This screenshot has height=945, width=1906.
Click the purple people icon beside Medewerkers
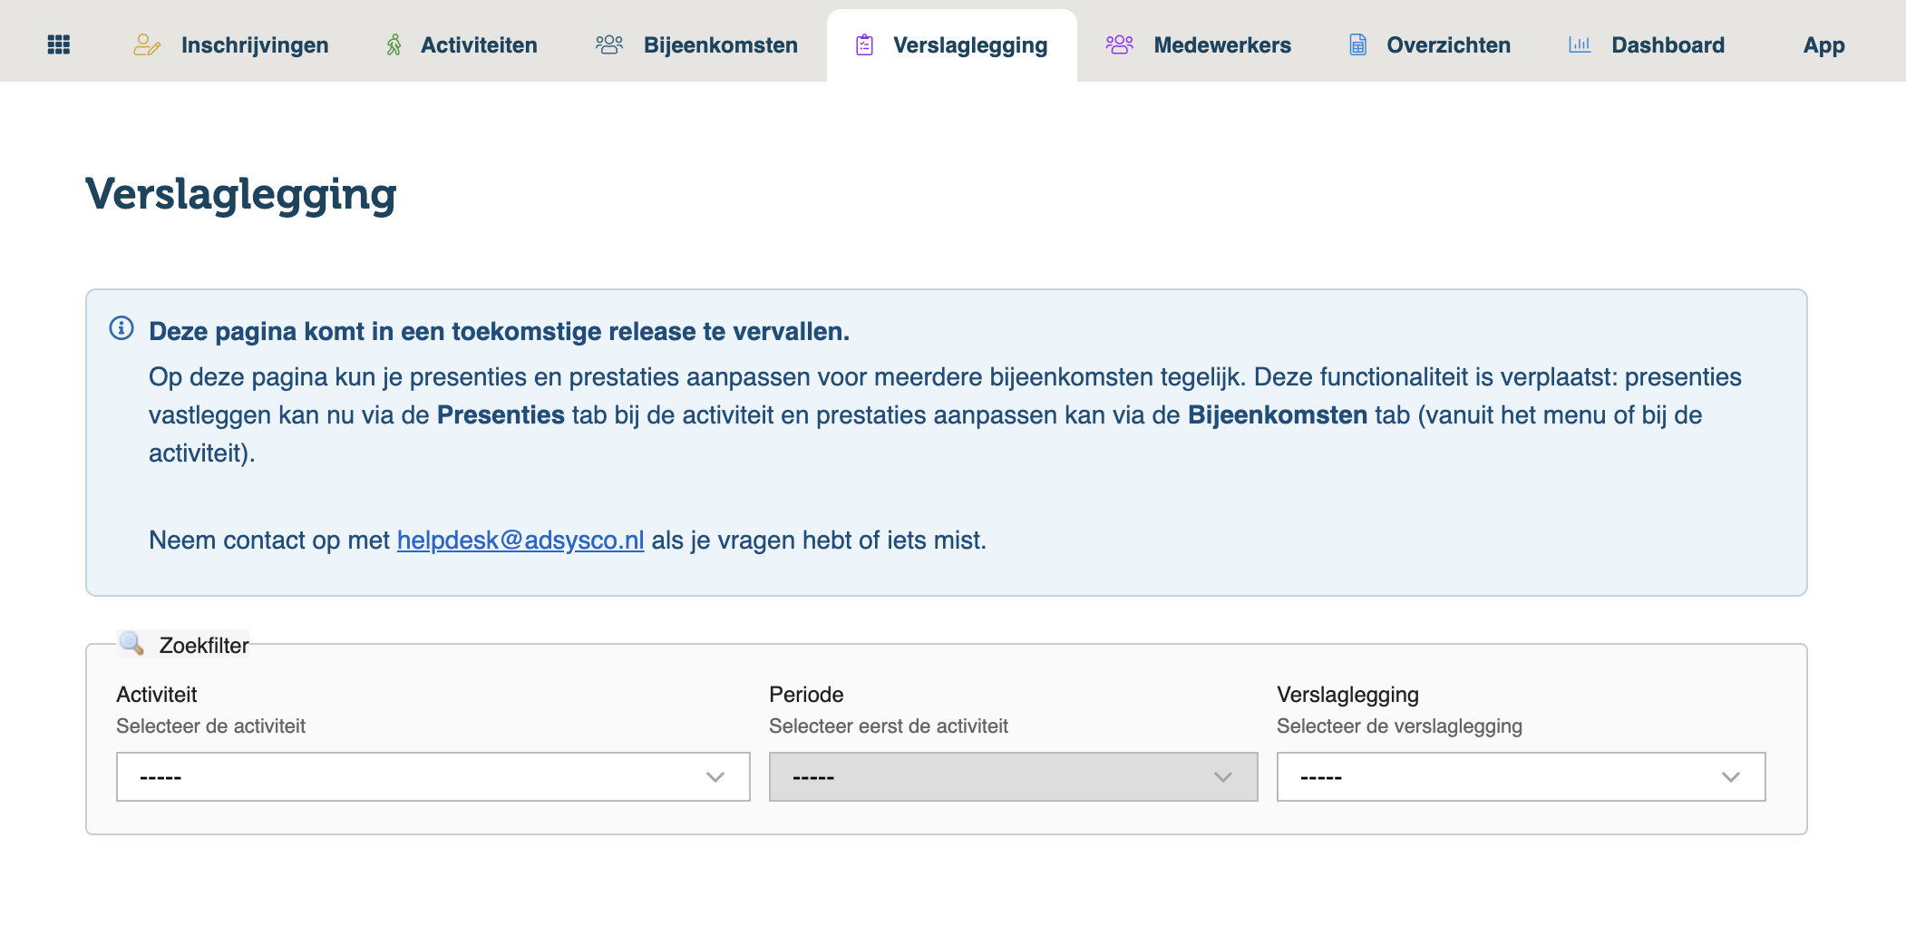click(x=1120, y=44)
